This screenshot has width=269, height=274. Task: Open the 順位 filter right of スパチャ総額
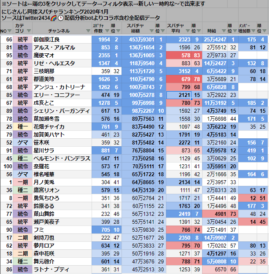tap(163, 31)
